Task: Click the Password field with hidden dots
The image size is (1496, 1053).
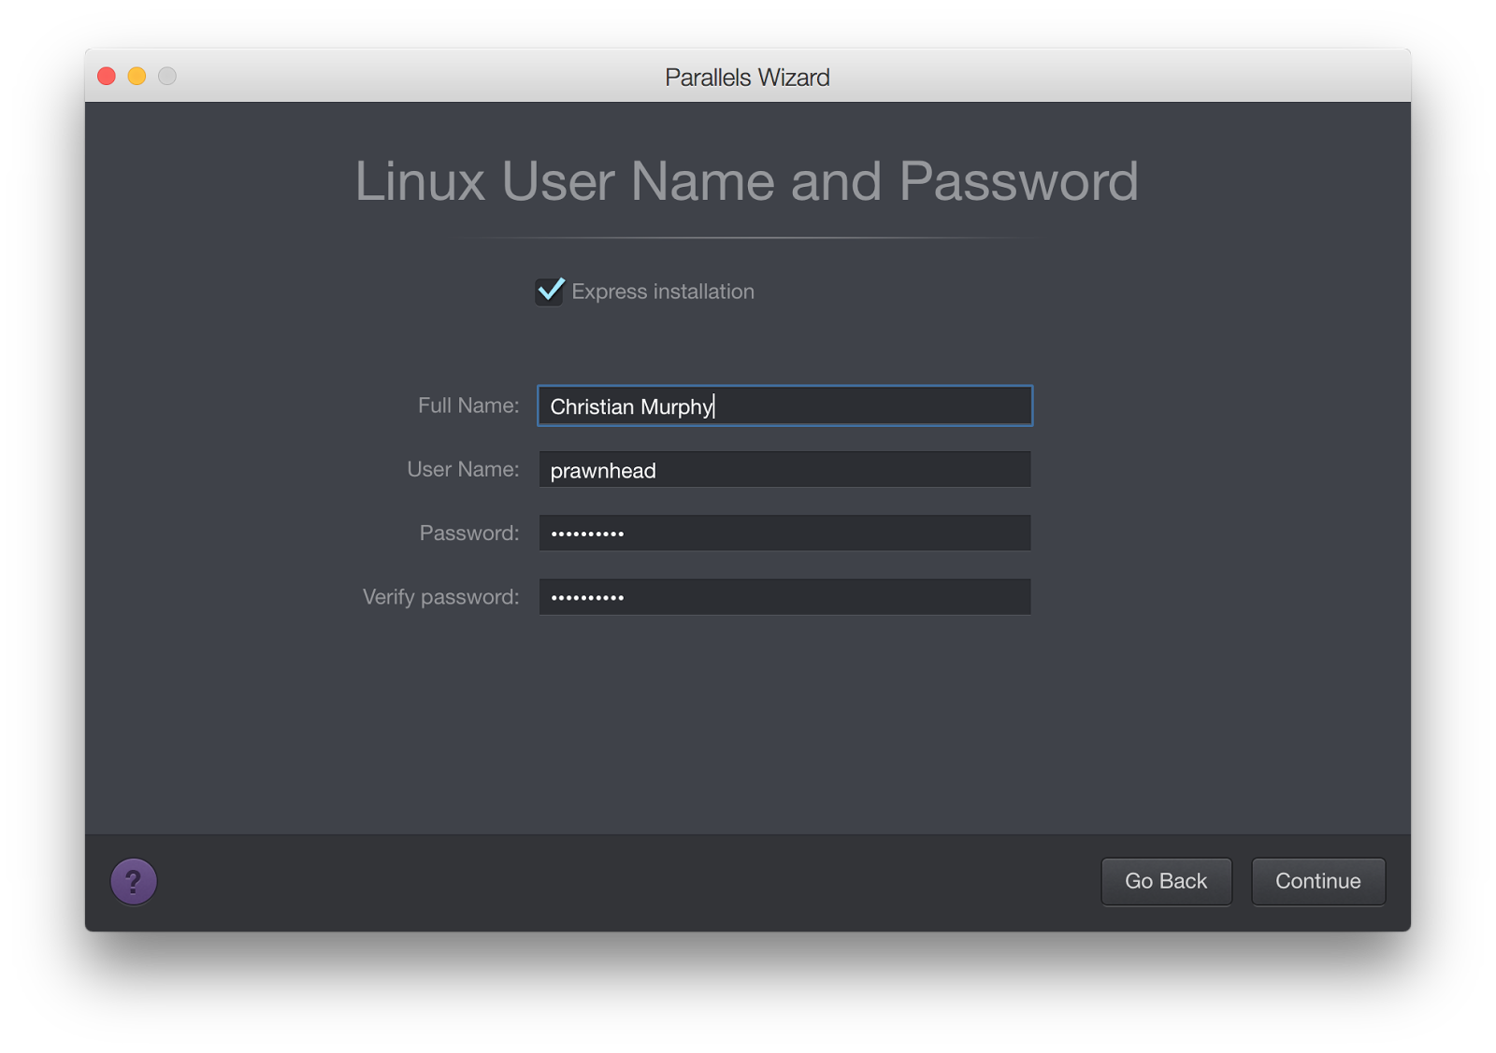Action: coord(784,533)
